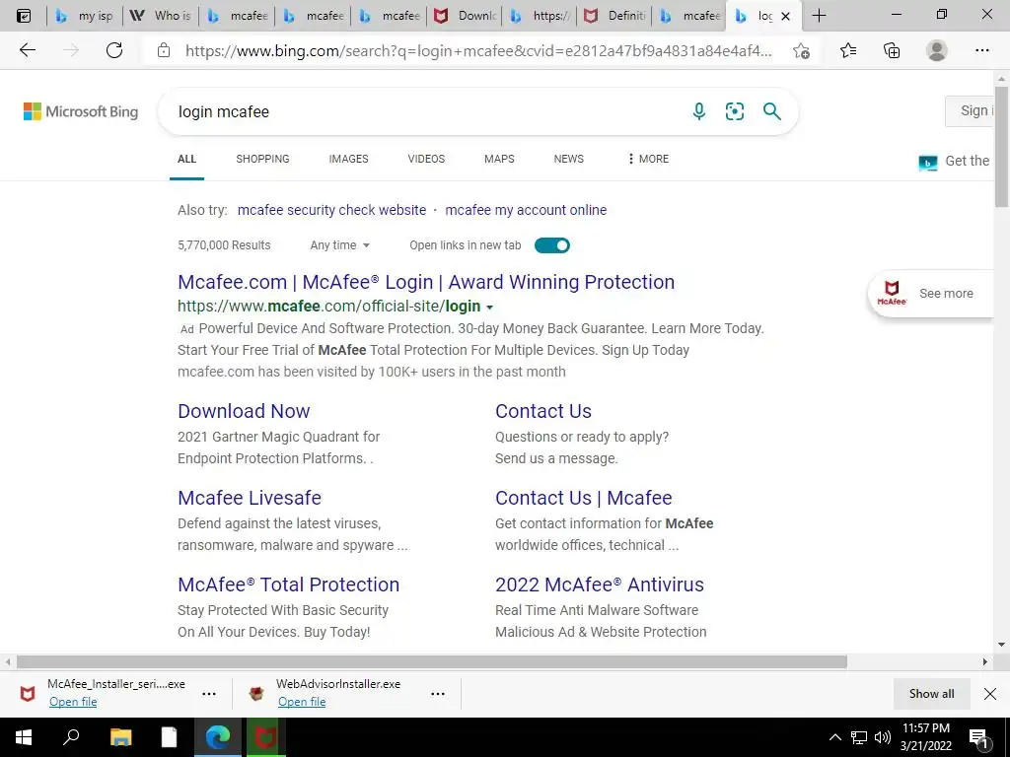
Task: Reload the Bing search page
Action: 114,50
